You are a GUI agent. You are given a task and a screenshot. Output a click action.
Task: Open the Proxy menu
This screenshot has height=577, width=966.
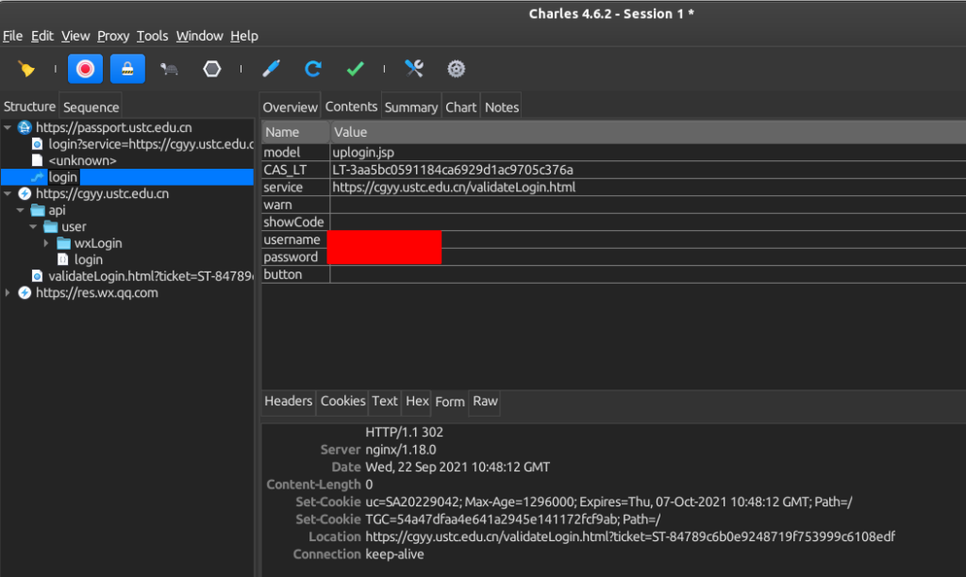pyautogui.click(x=113, y=36)
